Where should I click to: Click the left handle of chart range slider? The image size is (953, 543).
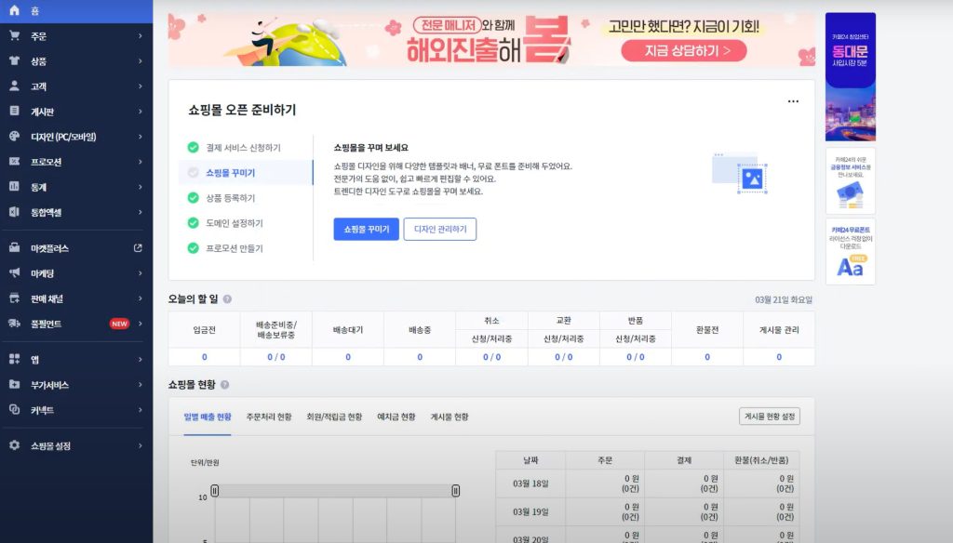(x=214, y=491)
